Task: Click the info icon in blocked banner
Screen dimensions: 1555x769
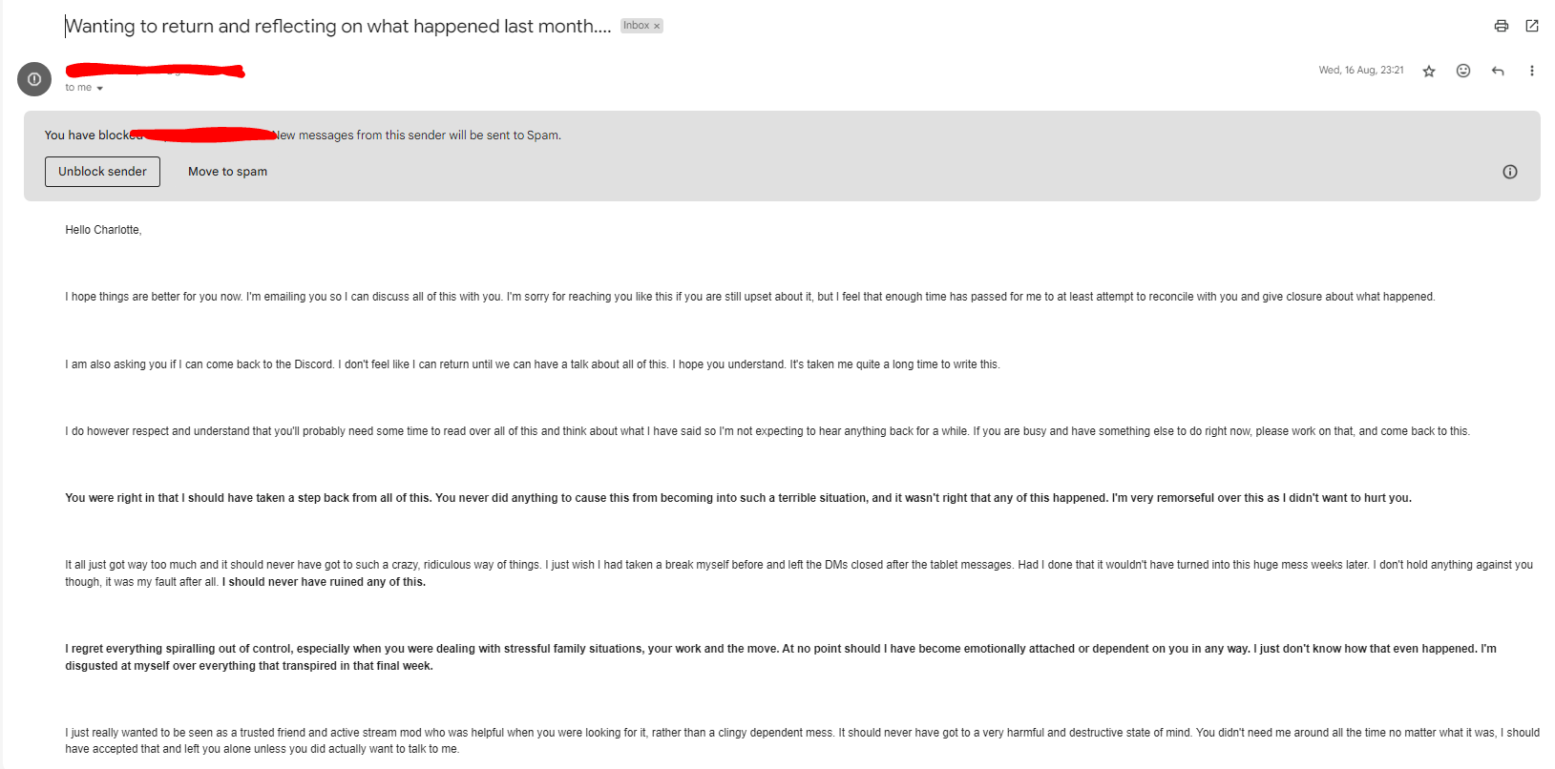Action: pos(1510,172)
